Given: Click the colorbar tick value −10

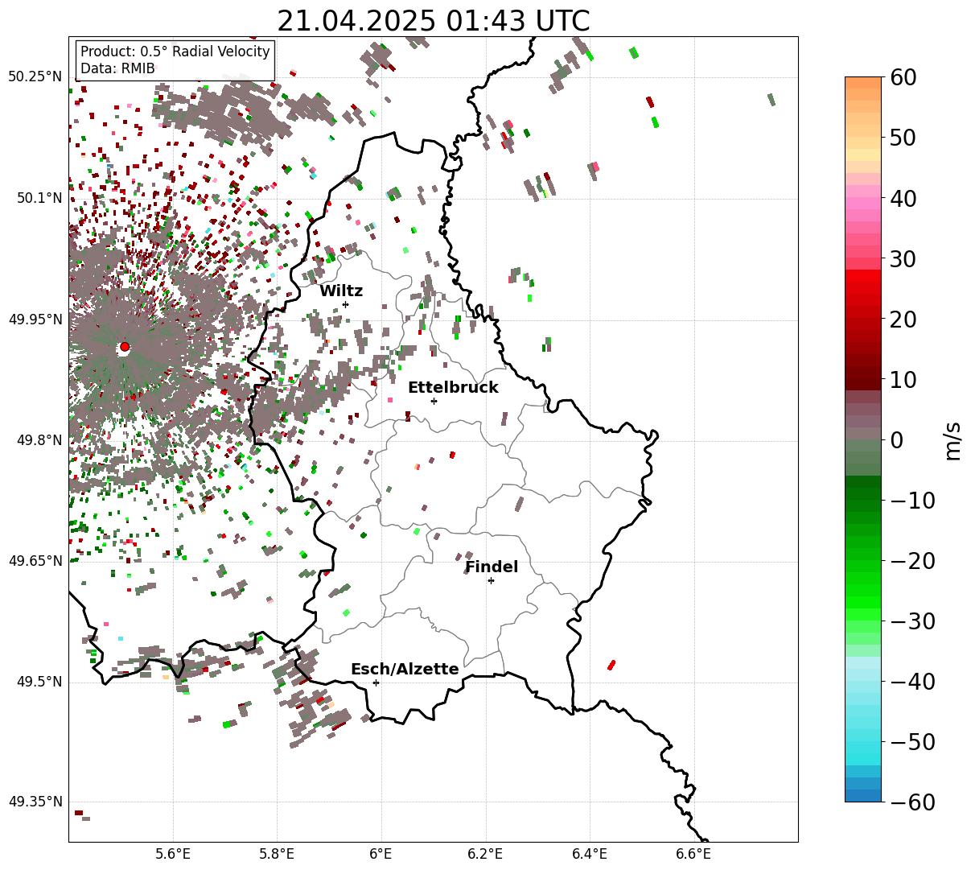Looking at the screenshot, I should pyautogui.click(x=912, y=500).
